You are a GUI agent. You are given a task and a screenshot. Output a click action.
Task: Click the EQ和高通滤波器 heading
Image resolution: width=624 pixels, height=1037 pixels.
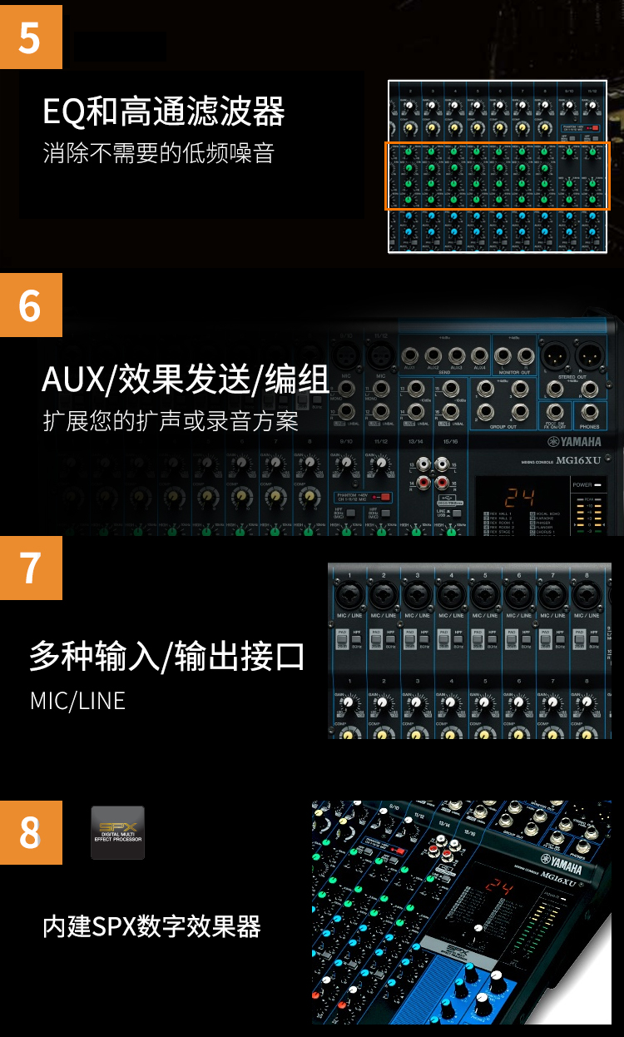click(164, 111)
